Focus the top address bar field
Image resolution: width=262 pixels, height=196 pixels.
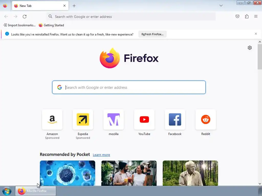coord(131,17)
